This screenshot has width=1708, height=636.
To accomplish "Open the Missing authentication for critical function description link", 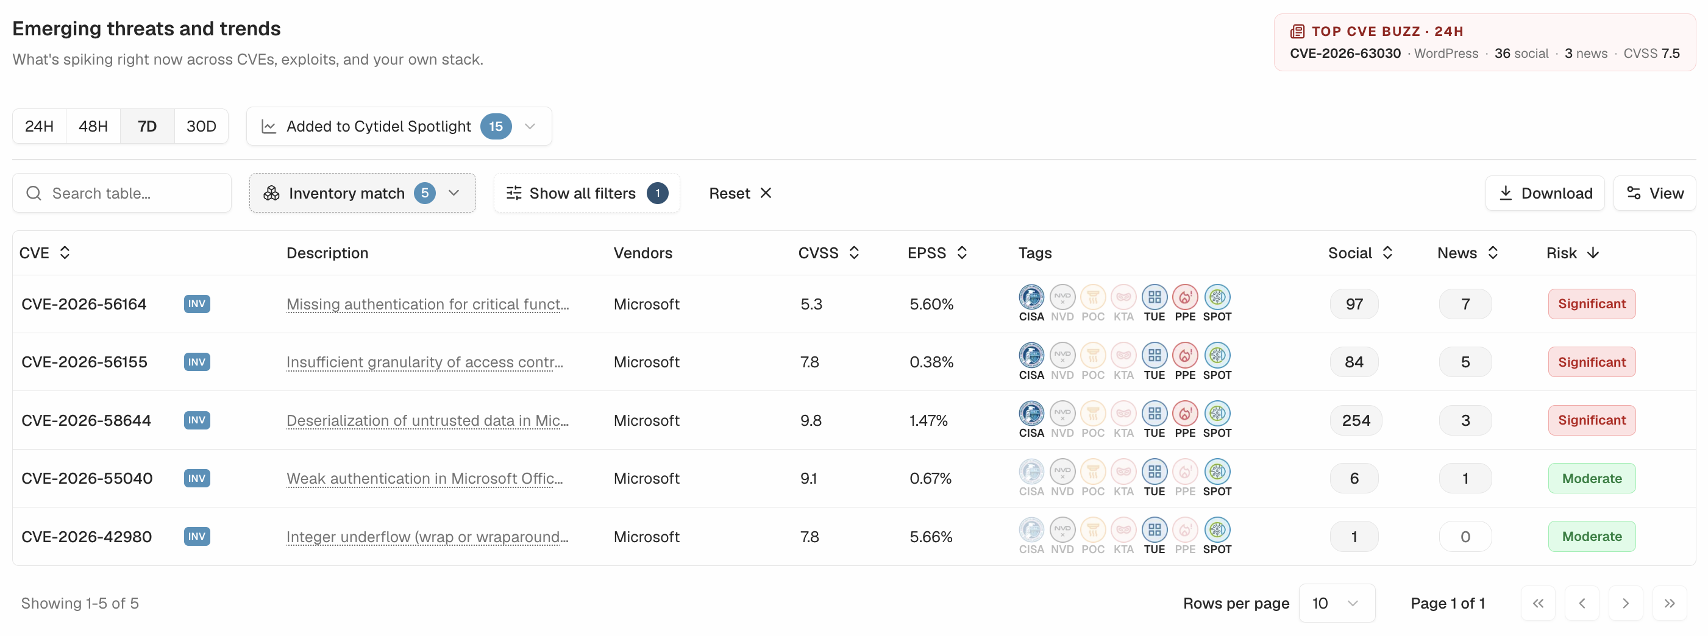I will [428, 304].
